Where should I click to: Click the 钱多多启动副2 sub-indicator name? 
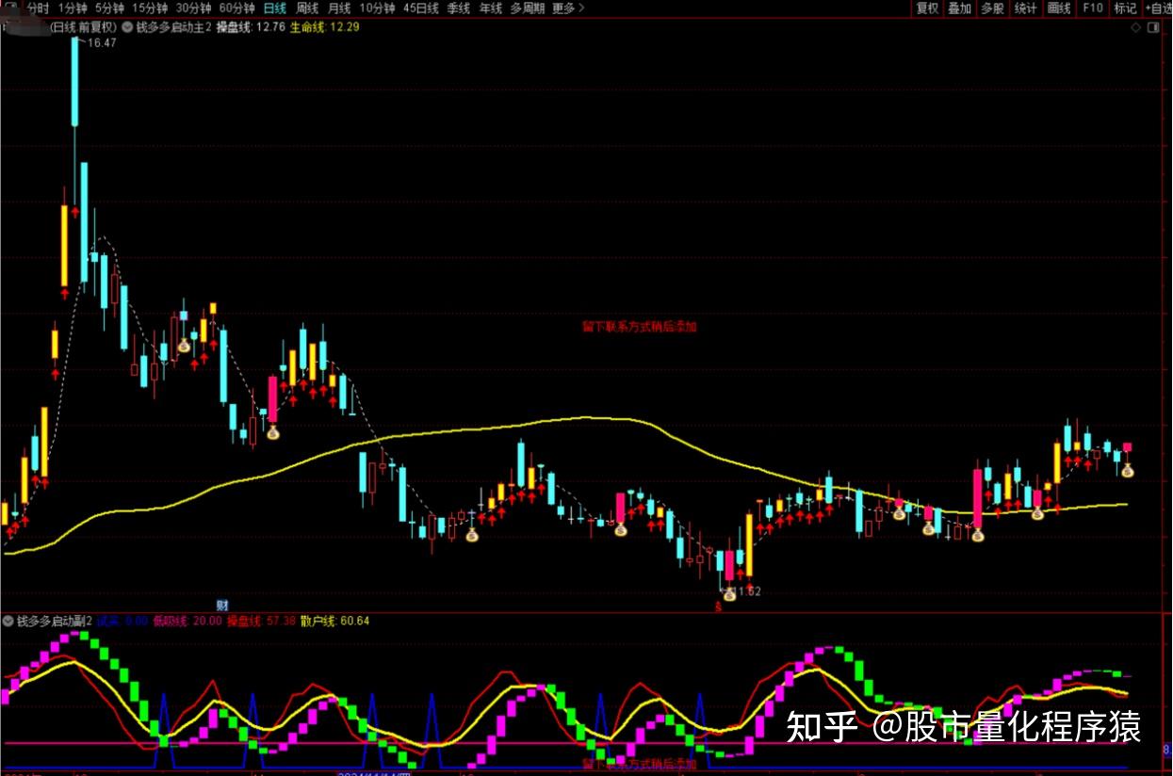(55, 621)
